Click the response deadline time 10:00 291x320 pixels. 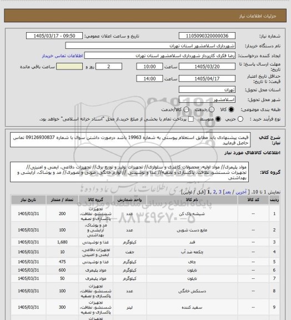pyautogui.click(x=149, y=67)
